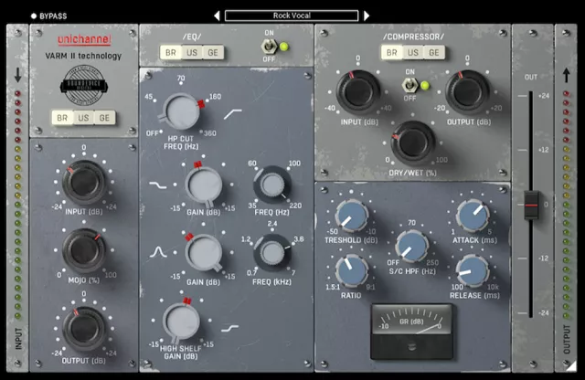The width and height of the screenshot is (585, 380).
Task: Click the MOJO (%) knob
Action: coord(84,248)
